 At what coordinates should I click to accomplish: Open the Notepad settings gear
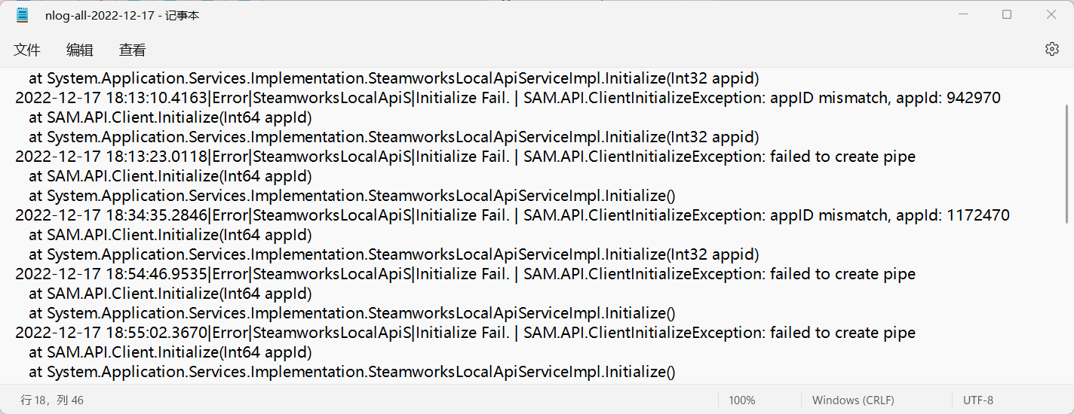(1051, 49)
